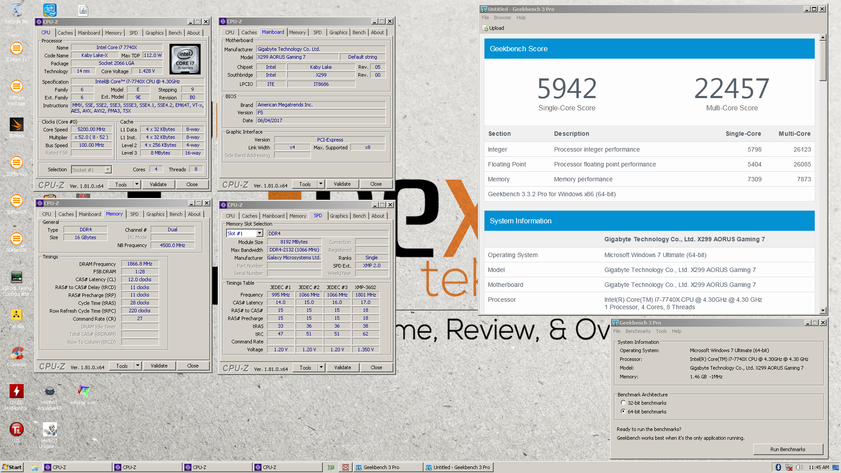Viewport: 841px width, 473px height.
Task: Expand Tools arrow in SPD tab window
Action: coord(321,367)
